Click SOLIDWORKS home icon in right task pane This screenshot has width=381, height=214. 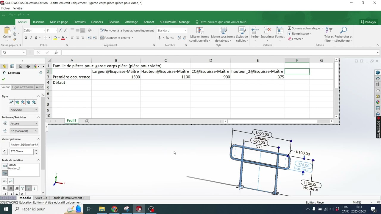tap(378, 79)
